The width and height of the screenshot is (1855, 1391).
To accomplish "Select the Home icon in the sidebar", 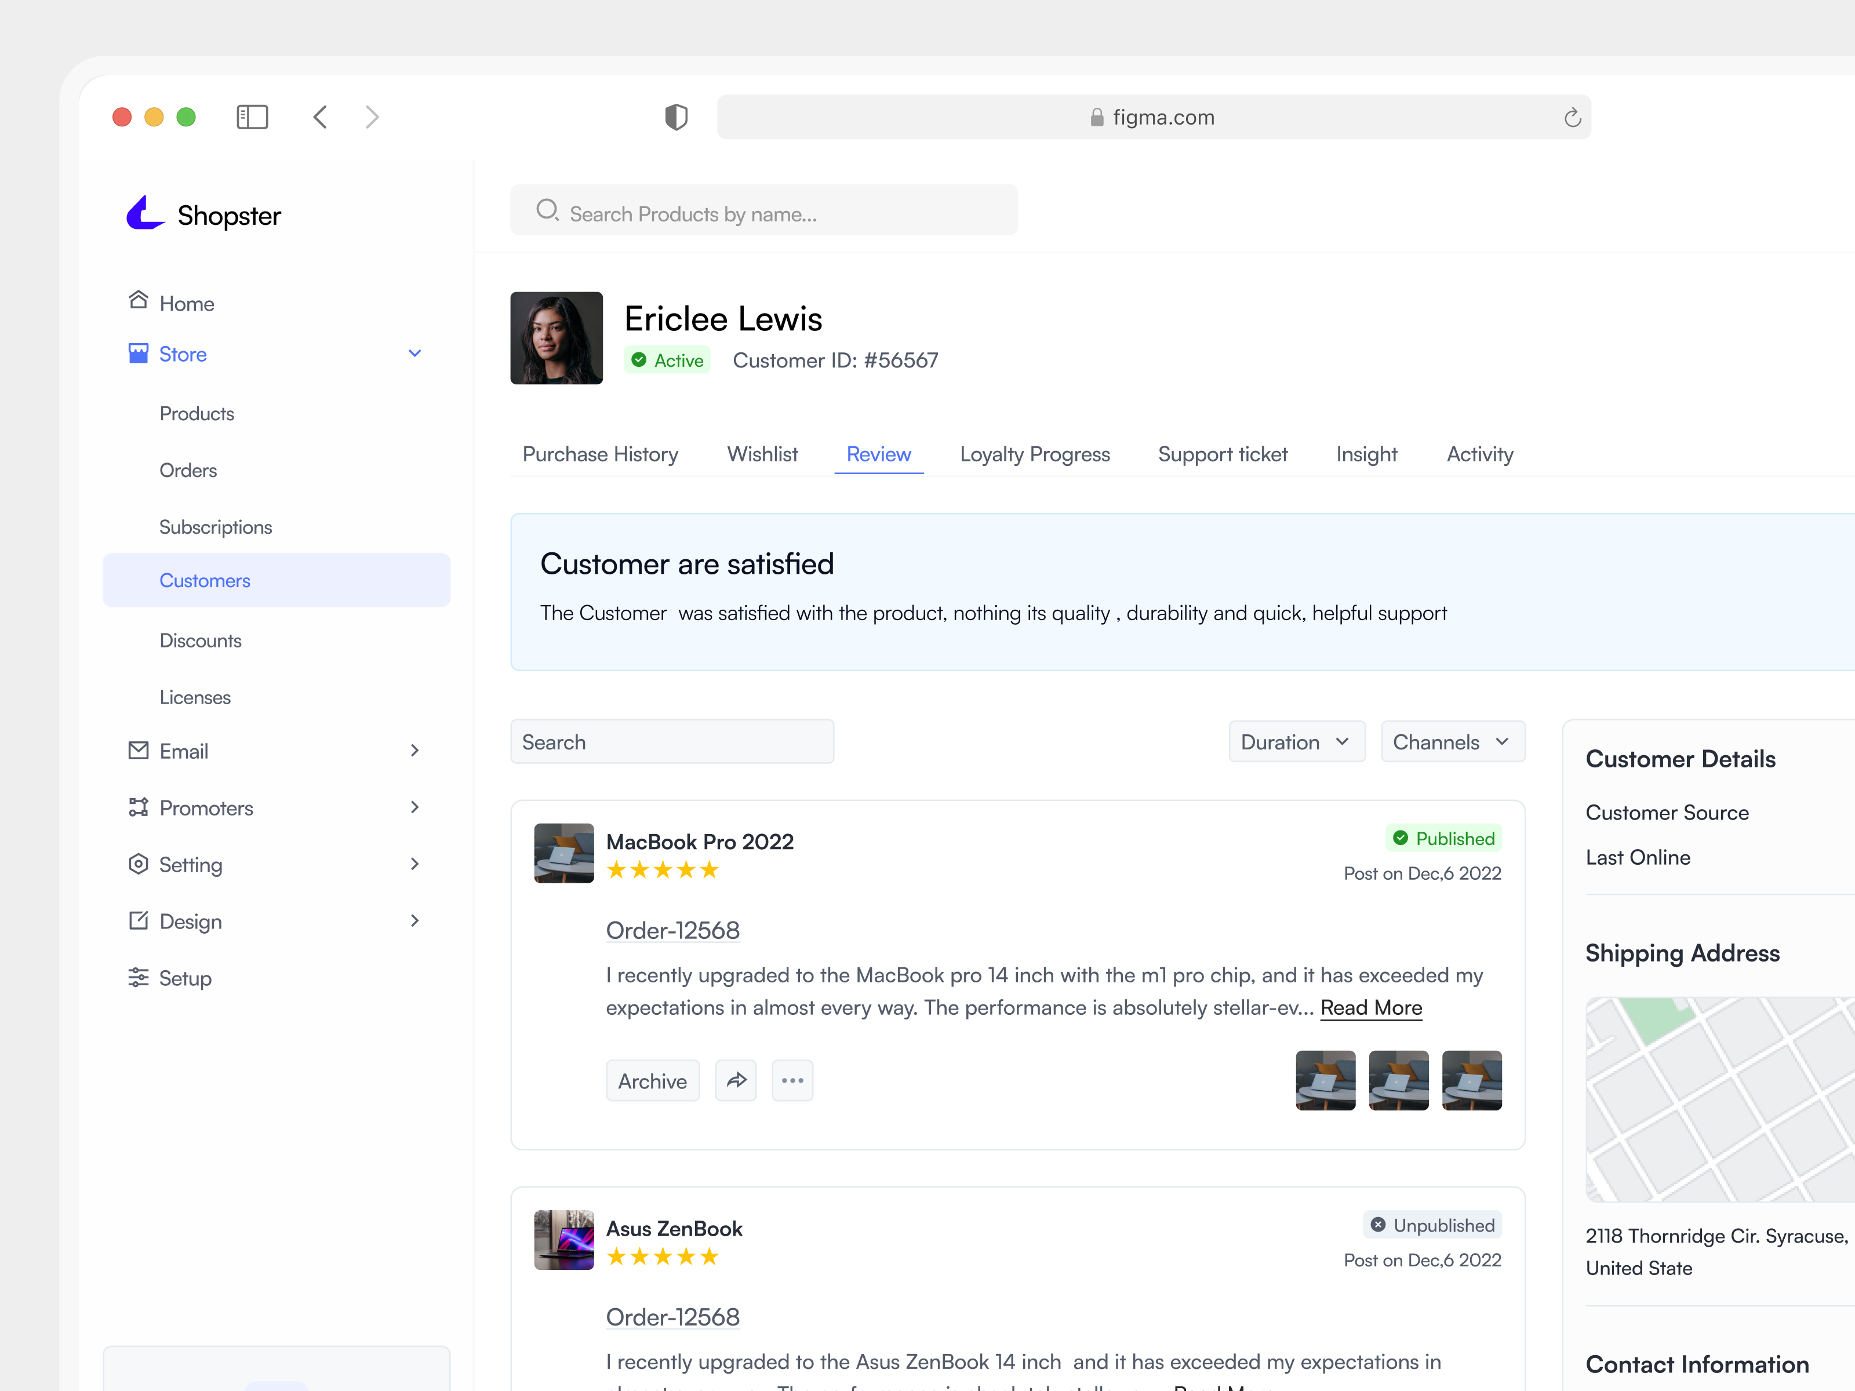I will click(x=139, y=301).
